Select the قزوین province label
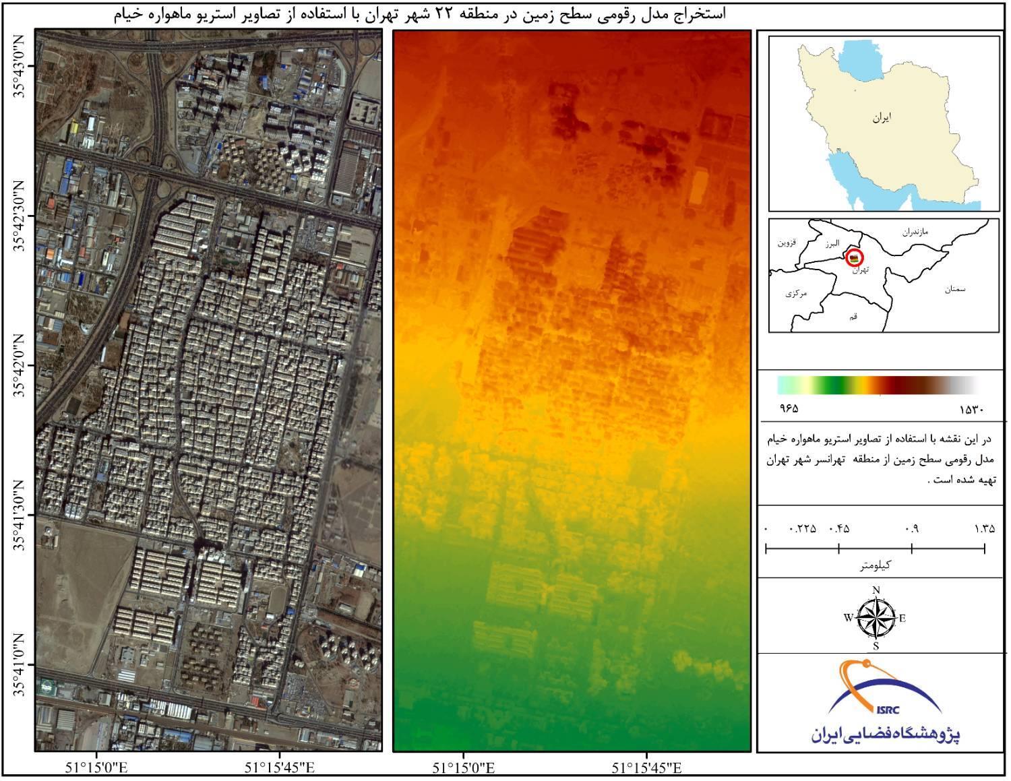 pos(787,242)
